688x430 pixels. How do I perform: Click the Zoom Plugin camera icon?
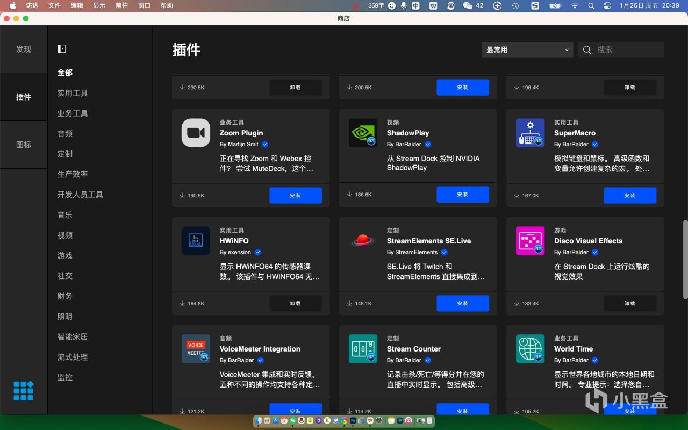pos(196,133)
